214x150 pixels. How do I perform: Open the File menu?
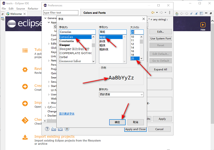[4, 9]
